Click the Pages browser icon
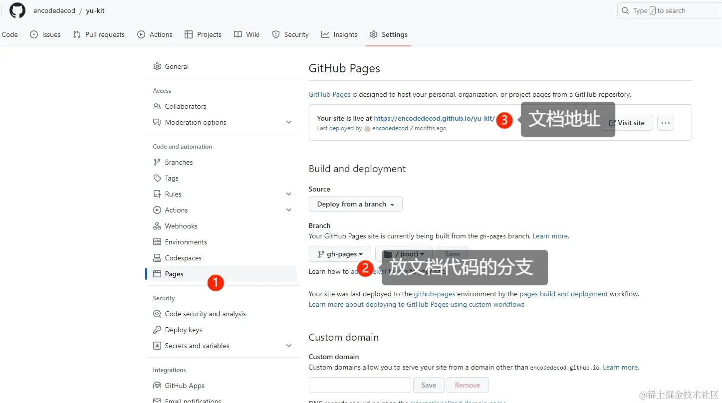This screenshot has width=722, height=403. coord(157,274)
